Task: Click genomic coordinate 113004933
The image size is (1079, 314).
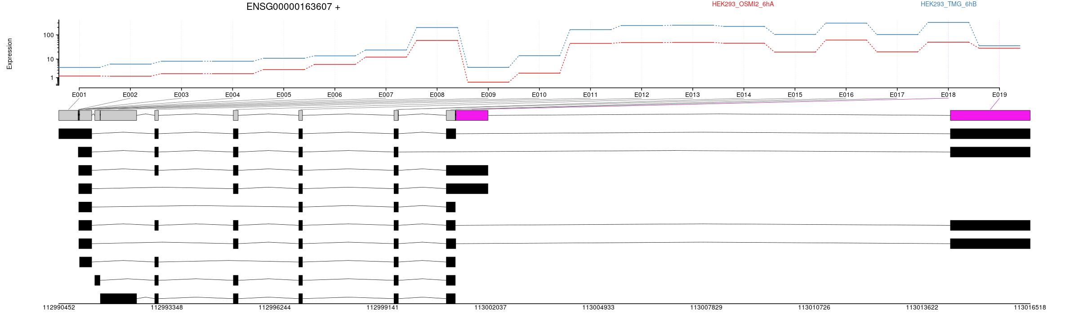Action: coord(598,307)
